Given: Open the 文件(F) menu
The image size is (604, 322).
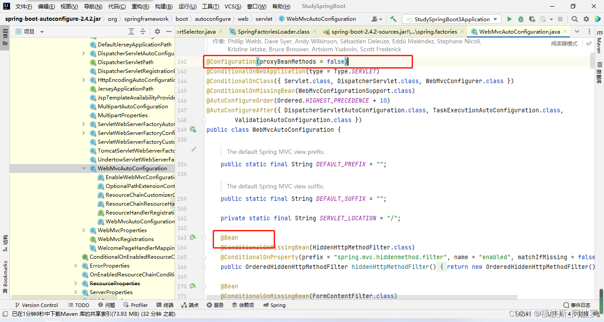Looking at the screenshot, I should pyautogui.click(x=23, y=6).
